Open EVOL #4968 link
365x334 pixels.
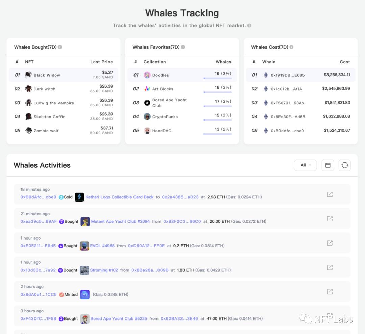pyautogui.click(x=102, y=246)
